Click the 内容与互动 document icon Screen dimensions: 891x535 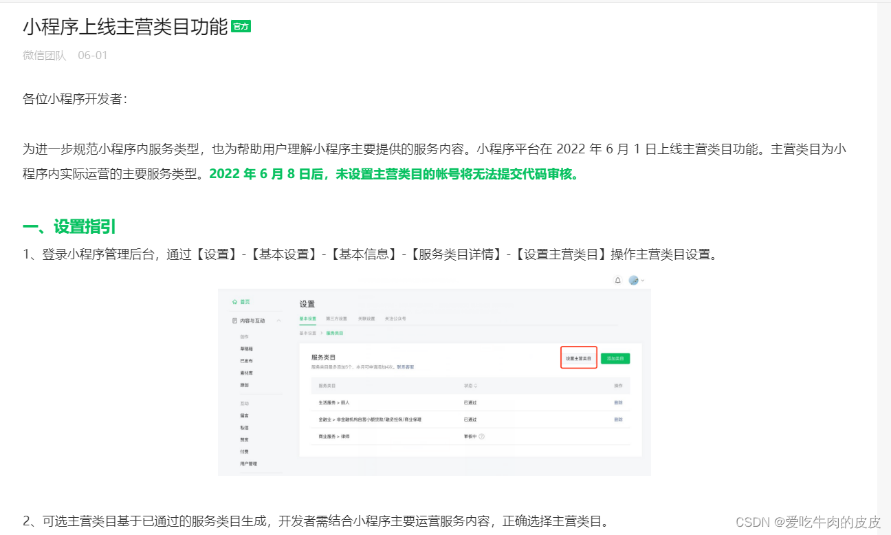coord(234,321)
